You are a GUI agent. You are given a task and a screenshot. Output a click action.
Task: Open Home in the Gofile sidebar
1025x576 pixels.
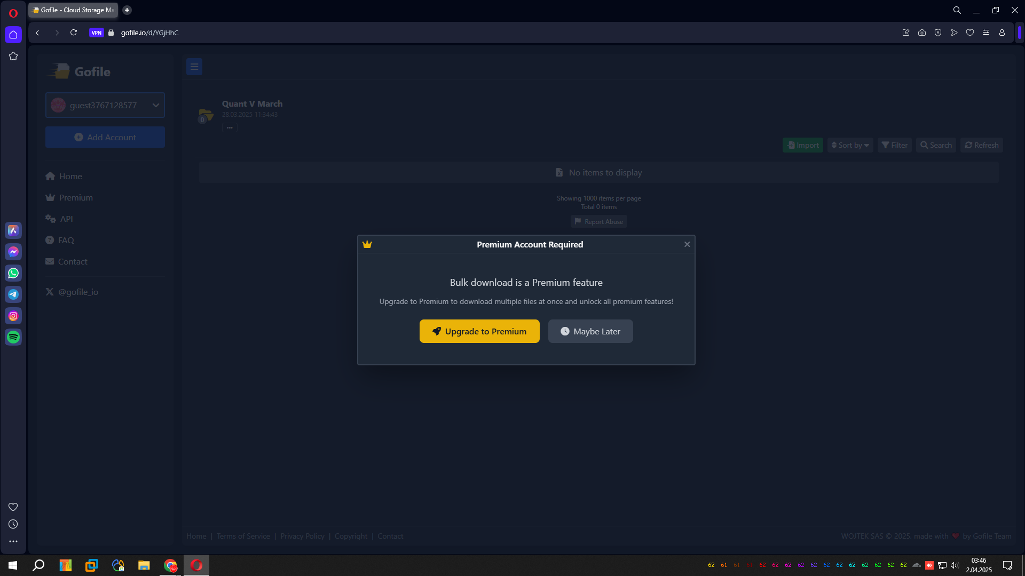click(64, 176)
